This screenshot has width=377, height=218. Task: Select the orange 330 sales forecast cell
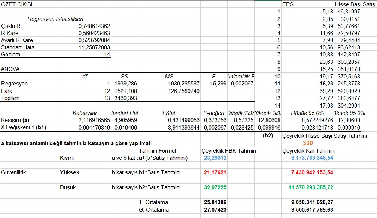click(x=308, y=143)
